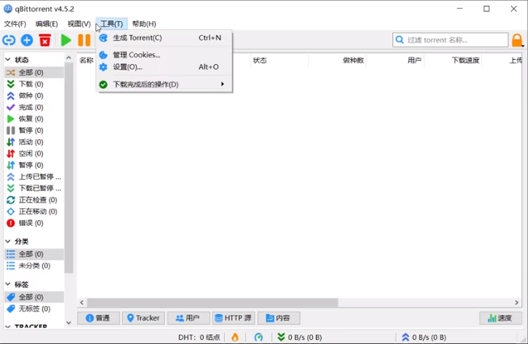Switch to the 用户 tab
The width and height of the screenshot is (528, 344).
coord(188,318)
